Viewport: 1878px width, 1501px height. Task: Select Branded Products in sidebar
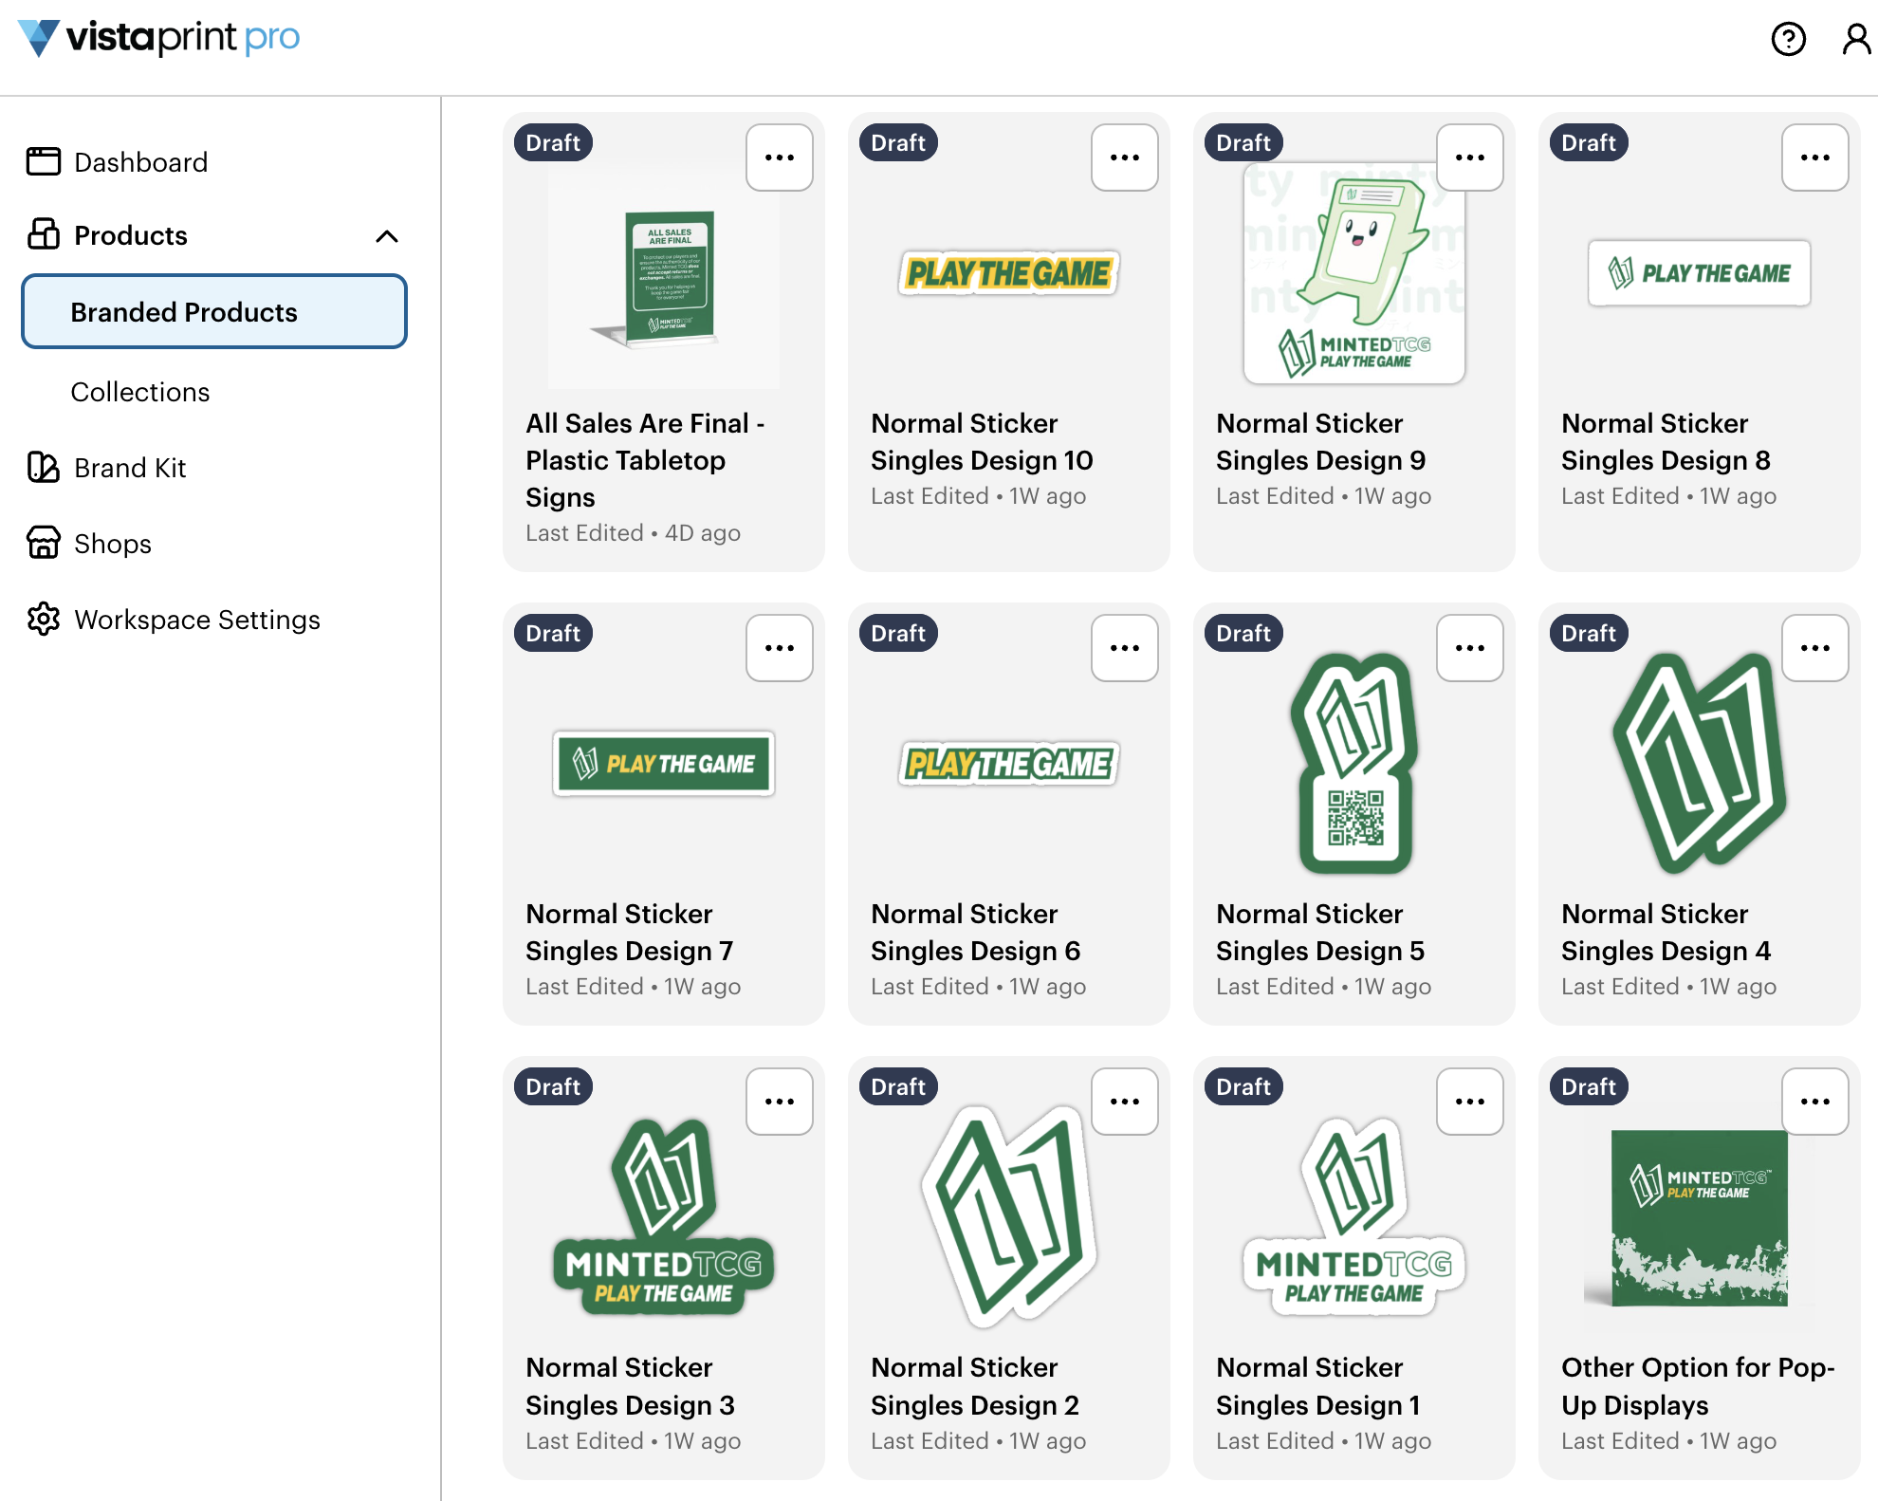[x=214, y=311]
